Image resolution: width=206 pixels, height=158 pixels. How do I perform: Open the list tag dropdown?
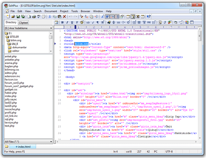(154, 22)
